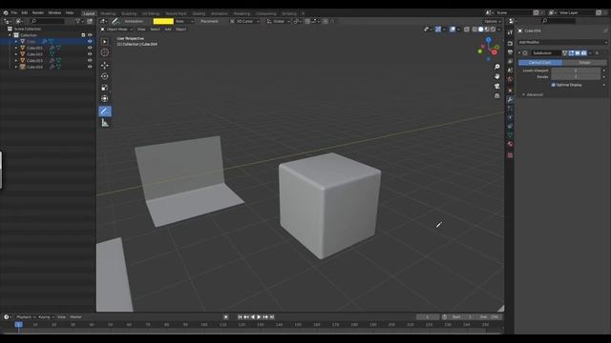Open the Object Mode dropdown

(116, 30)
